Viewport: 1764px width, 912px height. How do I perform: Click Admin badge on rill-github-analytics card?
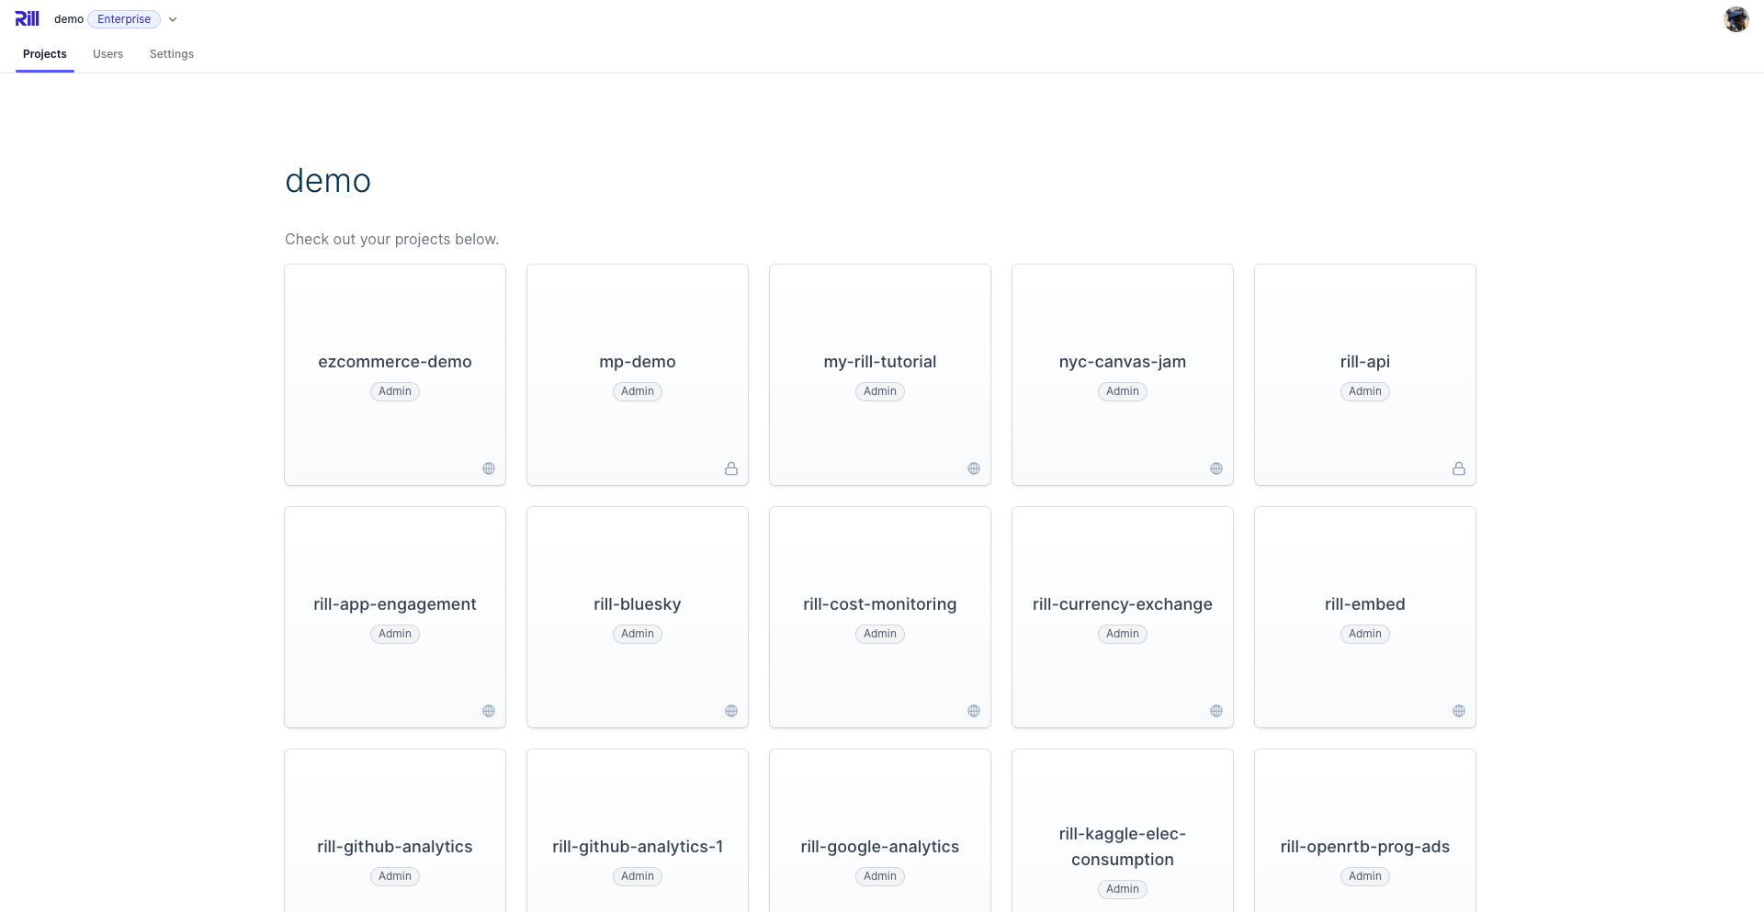[x=395, y=876]
